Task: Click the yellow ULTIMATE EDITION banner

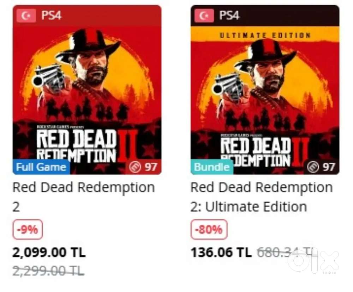Action: click(x=265, y=35)
